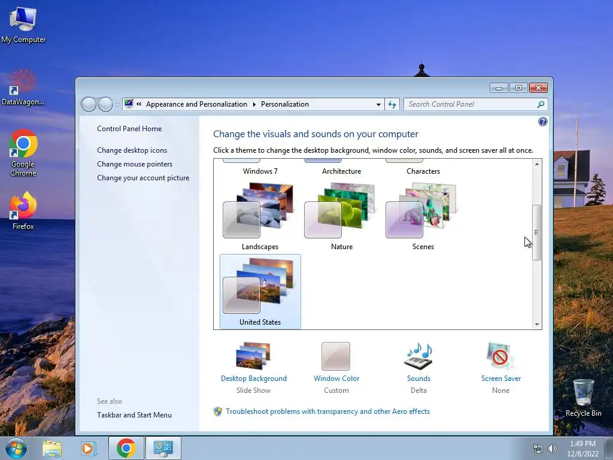Click the Sounds link text

point(418,379)
